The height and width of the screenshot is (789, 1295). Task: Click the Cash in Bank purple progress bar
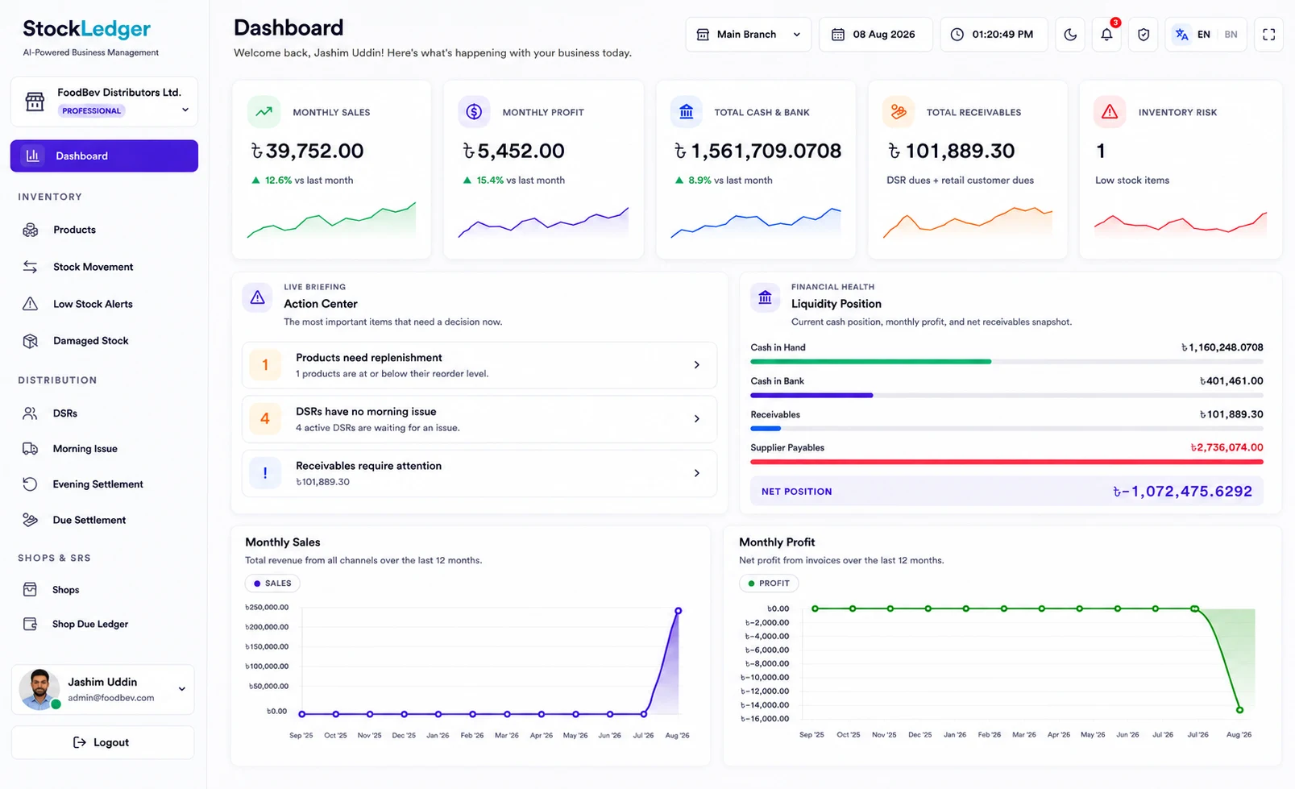pyautogui.click(x=811, y=396)
